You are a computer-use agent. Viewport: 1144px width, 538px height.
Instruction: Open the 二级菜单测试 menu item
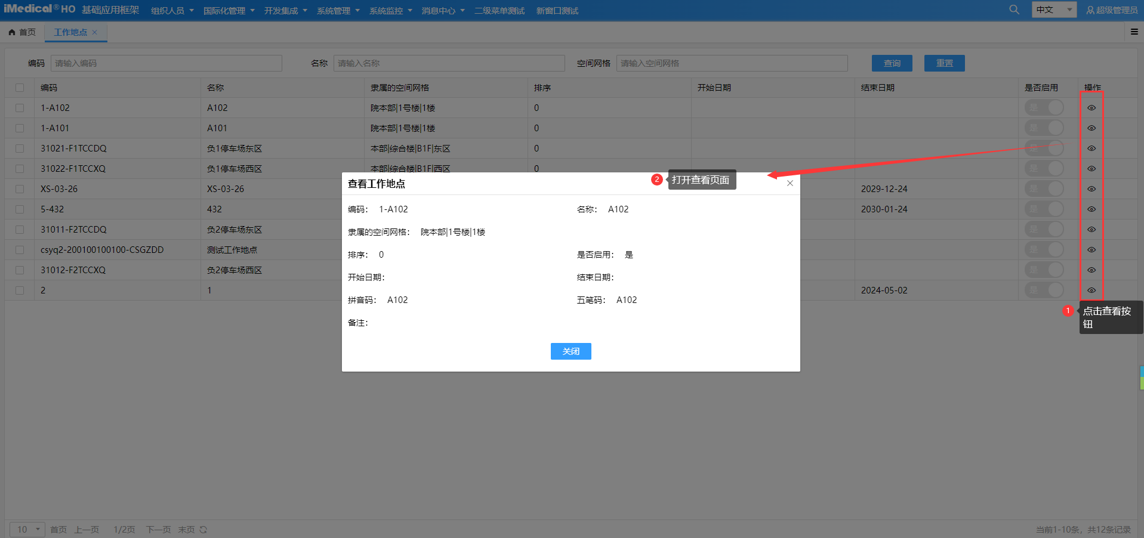pyautogui.click(x=499, y=11)
